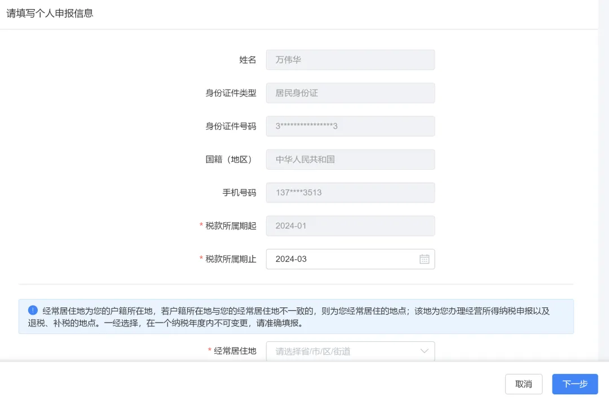Click the 税款所属期止 date field 2024-03
This screenshot has width=609, height=405.
click(x=350, y=259)
